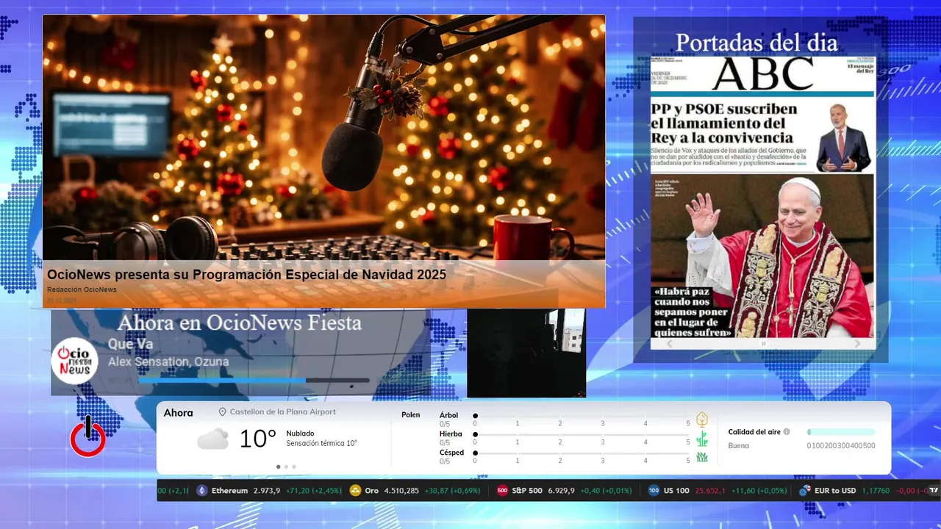This screenshot has height=529, width=941.
Task: Click the Buena air quality value
Action: (738, 446)
